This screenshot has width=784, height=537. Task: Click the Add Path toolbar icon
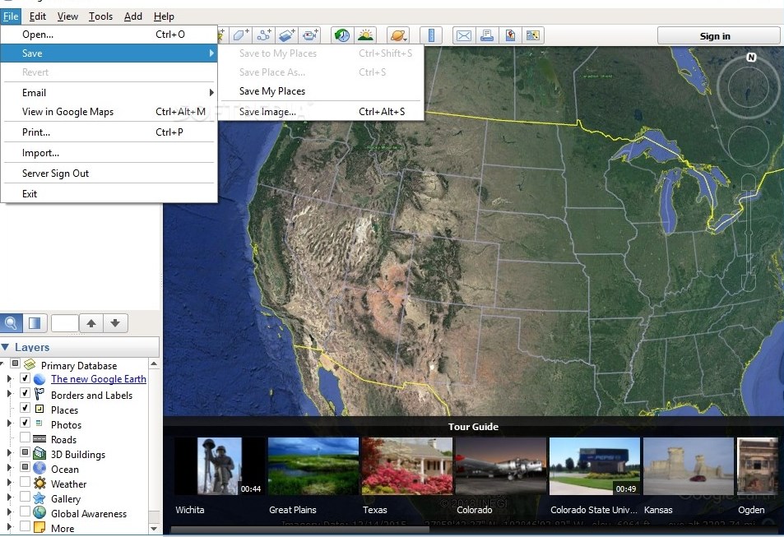pos(263,35)
